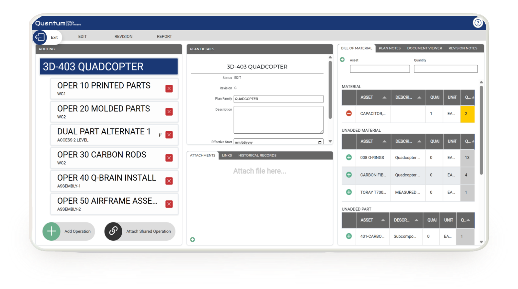
Task: Add TORAY T700 material via green plus
Action: click(349, 192)
